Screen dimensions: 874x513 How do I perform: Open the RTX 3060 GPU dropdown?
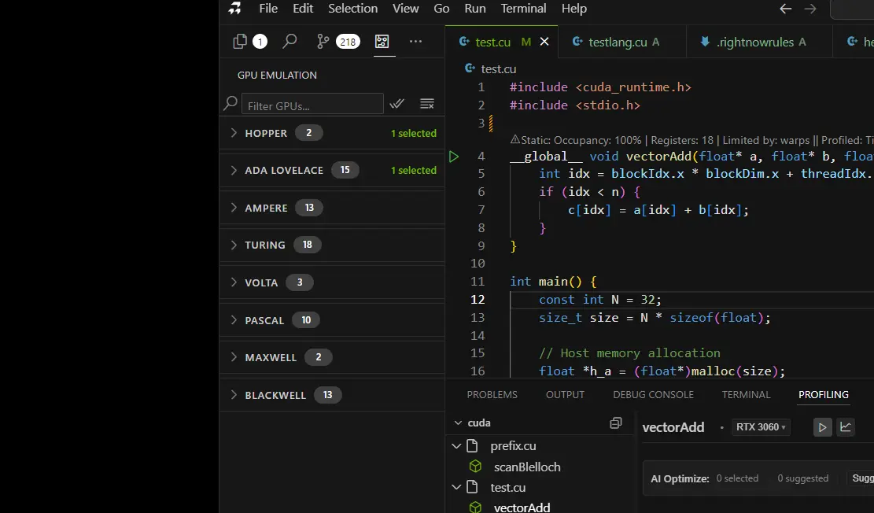pos(761,427)
